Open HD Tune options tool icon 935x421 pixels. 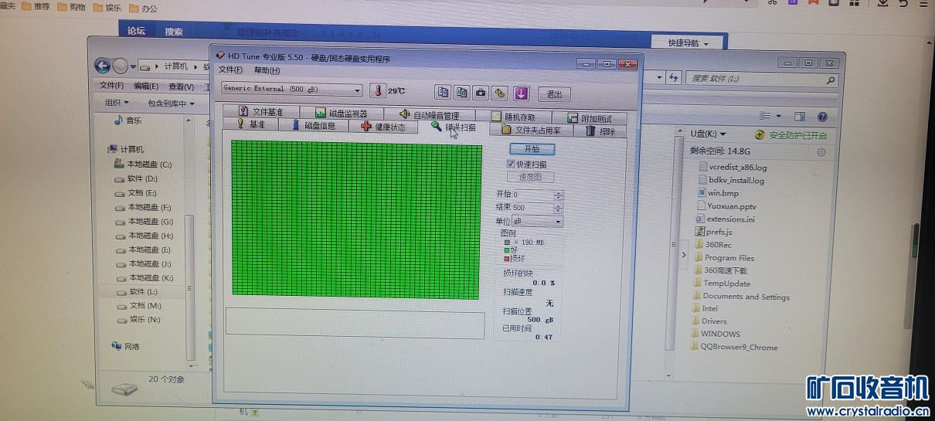[500, 93]
